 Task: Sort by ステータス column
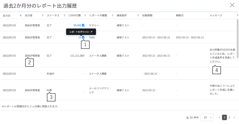pyautogui.click(x=65, y=15)
